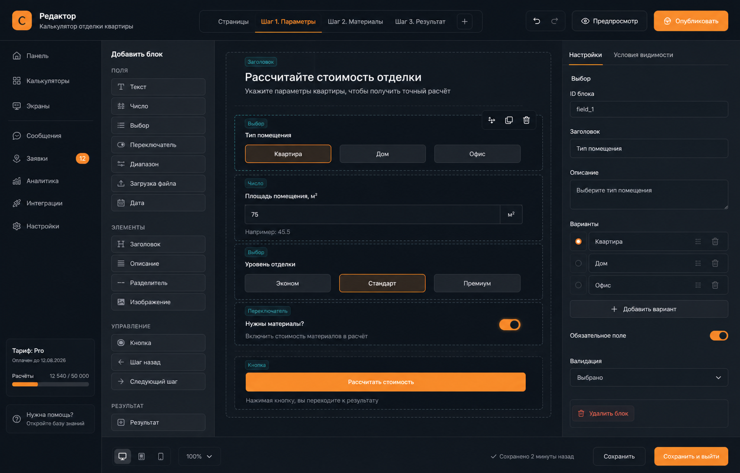
Task: Select the Квартира variant radio button
Action: pos(578,241)
